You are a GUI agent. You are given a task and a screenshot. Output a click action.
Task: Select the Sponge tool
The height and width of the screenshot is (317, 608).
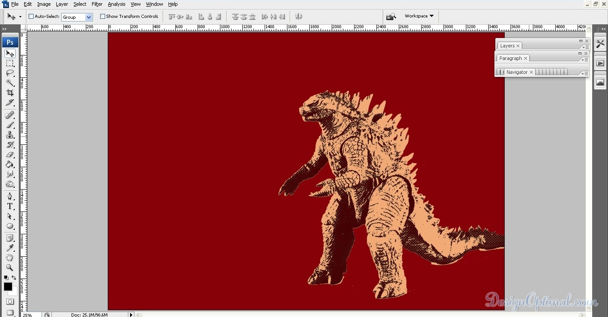(10, 184)
